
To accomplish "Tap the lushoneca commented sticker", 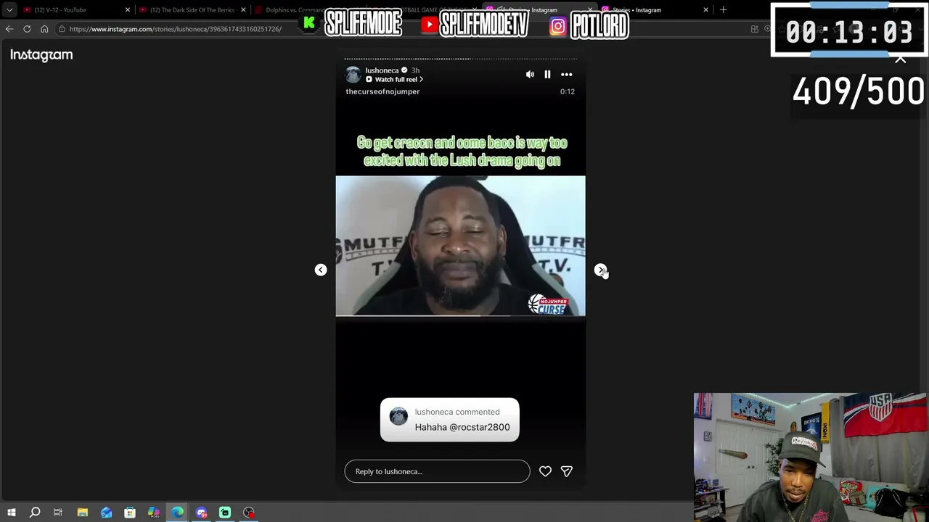I will [x=450, y=420].
